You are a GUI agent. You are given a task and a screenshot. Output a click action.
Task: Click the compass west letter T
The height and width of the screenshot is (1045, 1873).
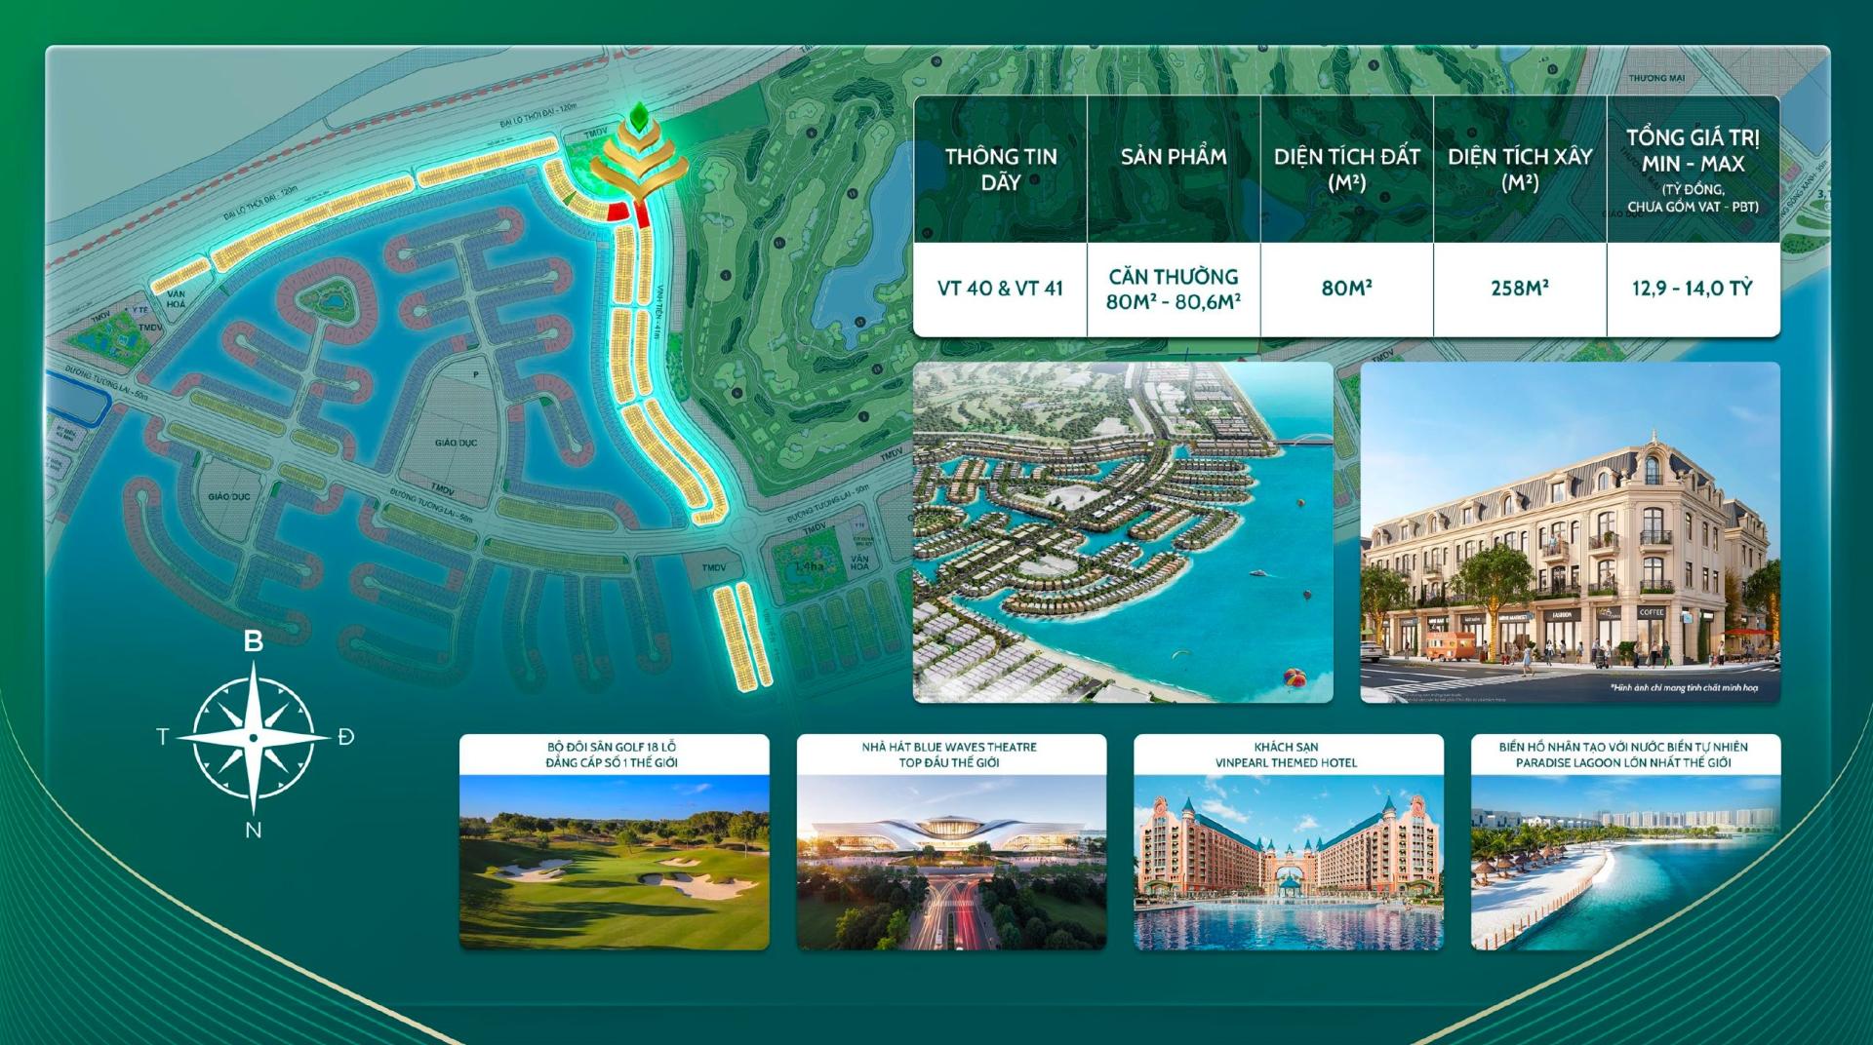(163, 737)
